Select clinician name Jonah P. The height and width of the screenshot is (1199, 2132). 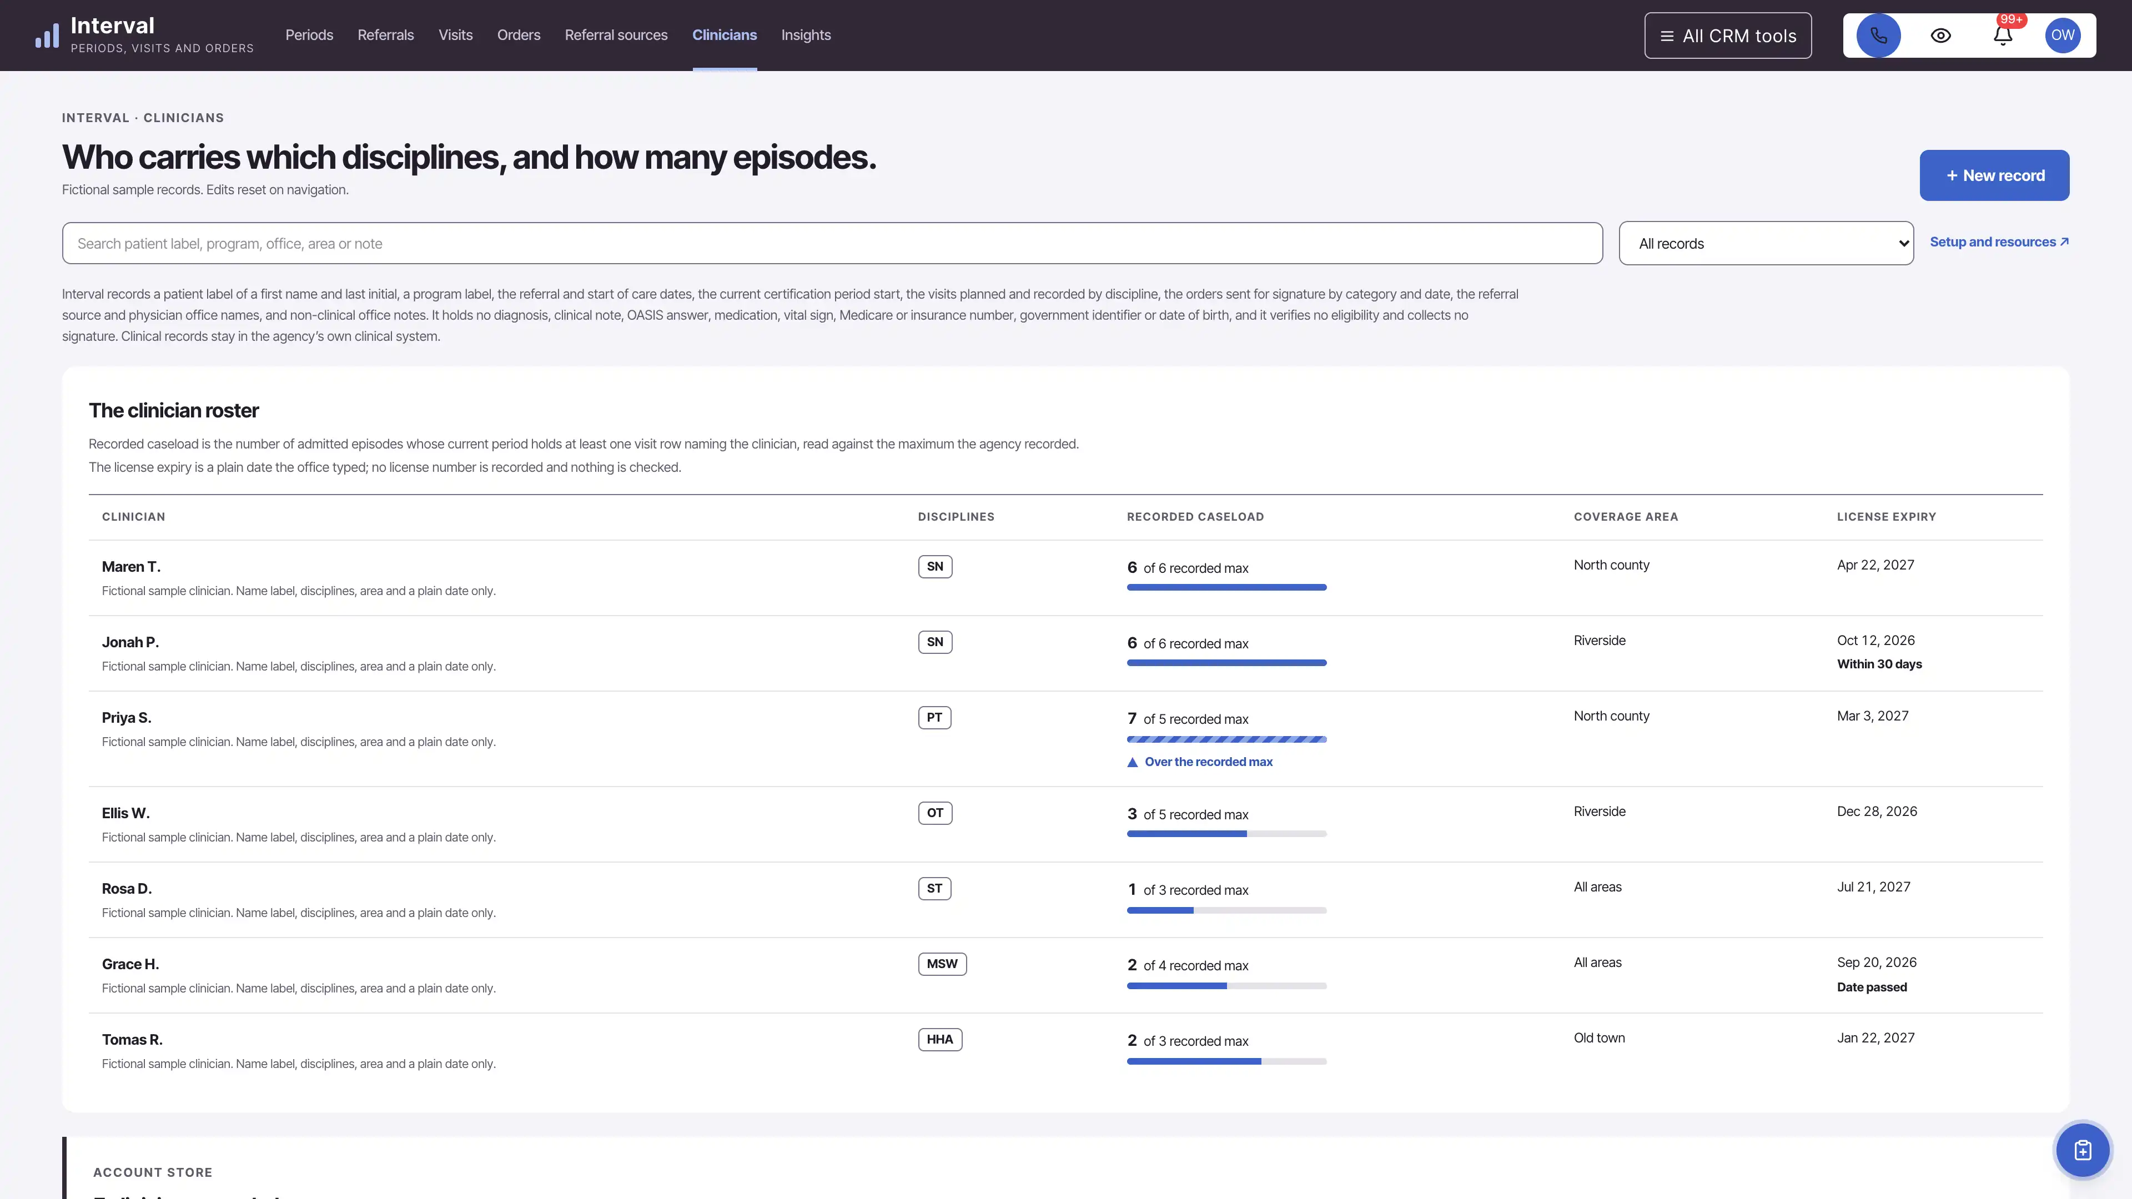(x=131, y=642)
